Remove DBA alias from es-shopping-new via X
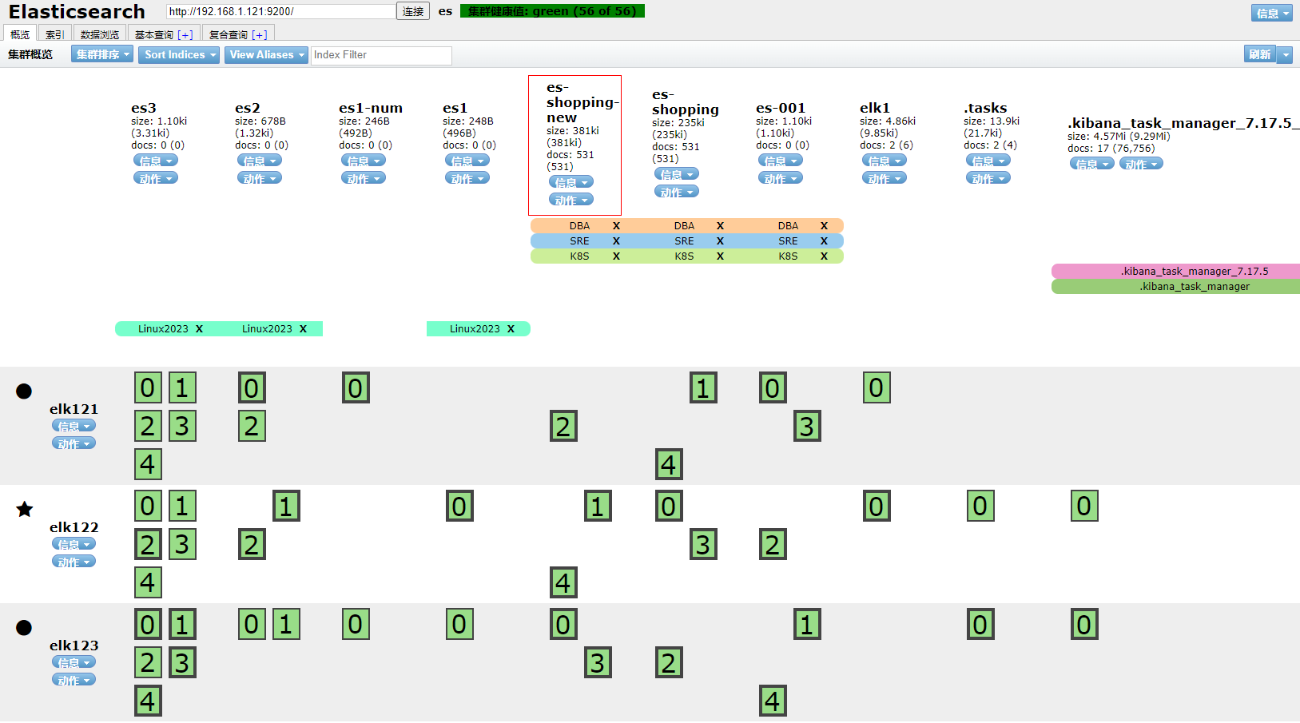 pos(616,226)
